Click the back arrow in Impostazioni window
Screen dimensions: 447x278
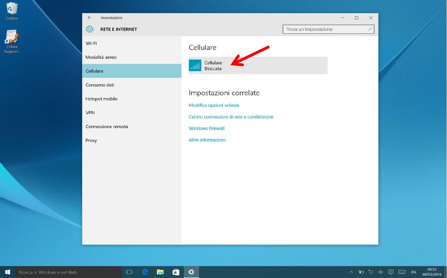coord(90,18)
